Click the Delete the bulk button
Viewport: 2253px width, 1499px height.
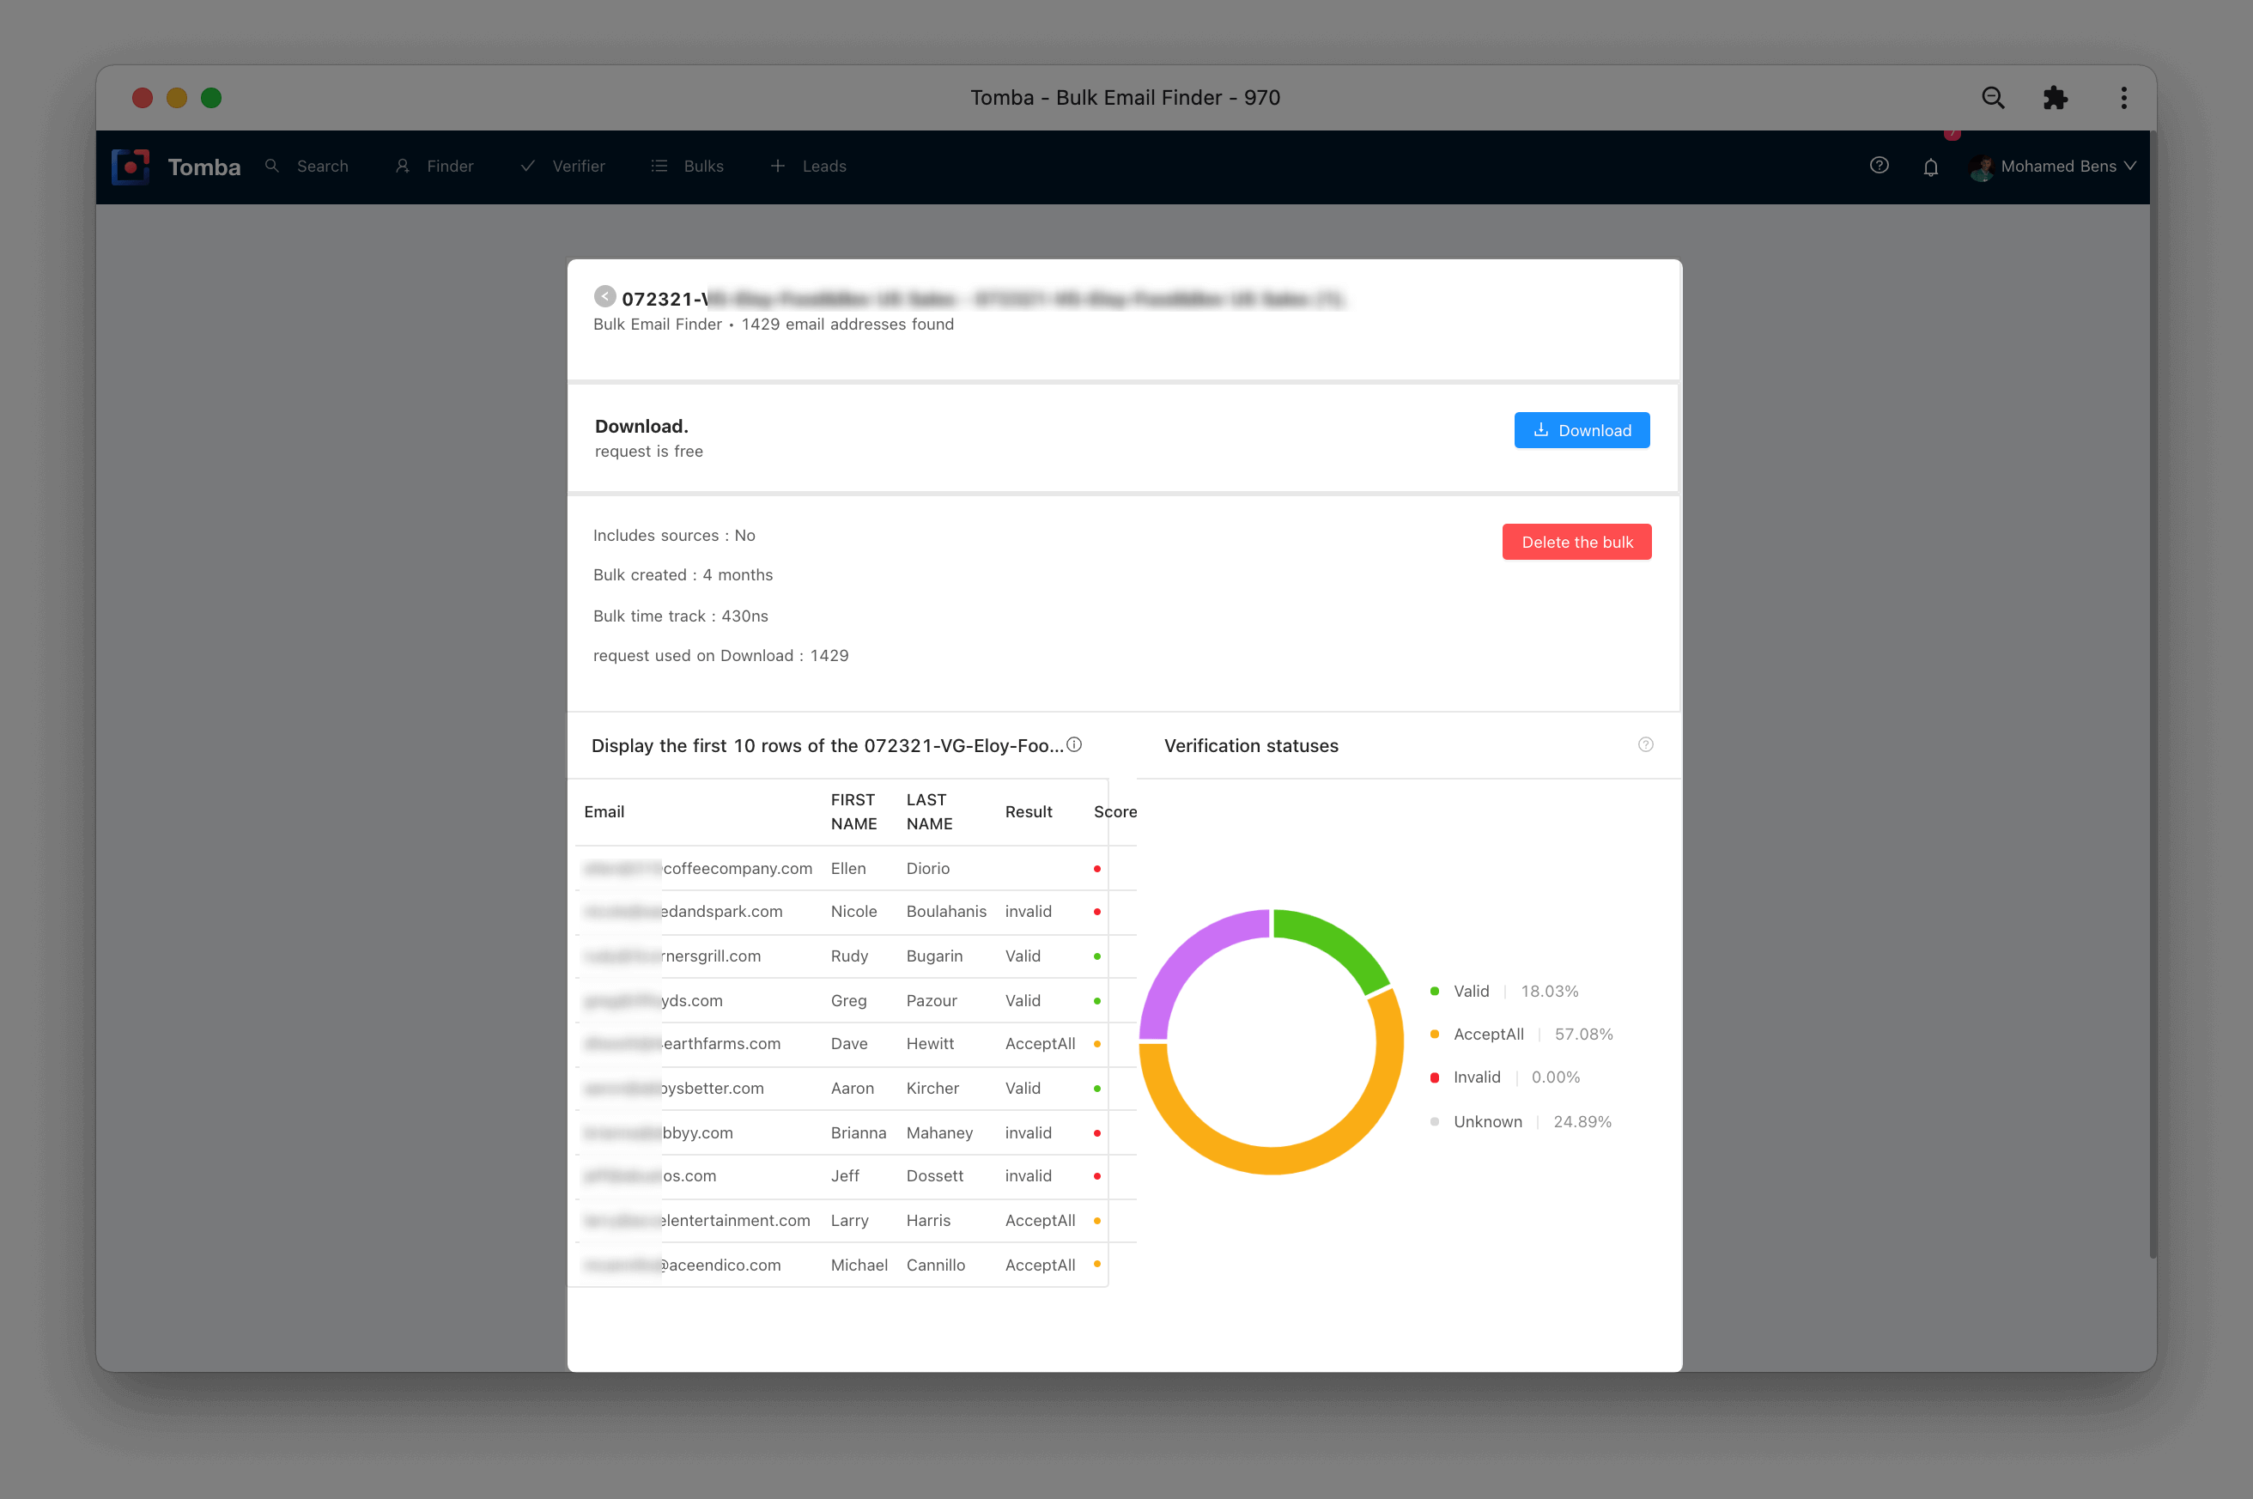(x=1576, y=542)
